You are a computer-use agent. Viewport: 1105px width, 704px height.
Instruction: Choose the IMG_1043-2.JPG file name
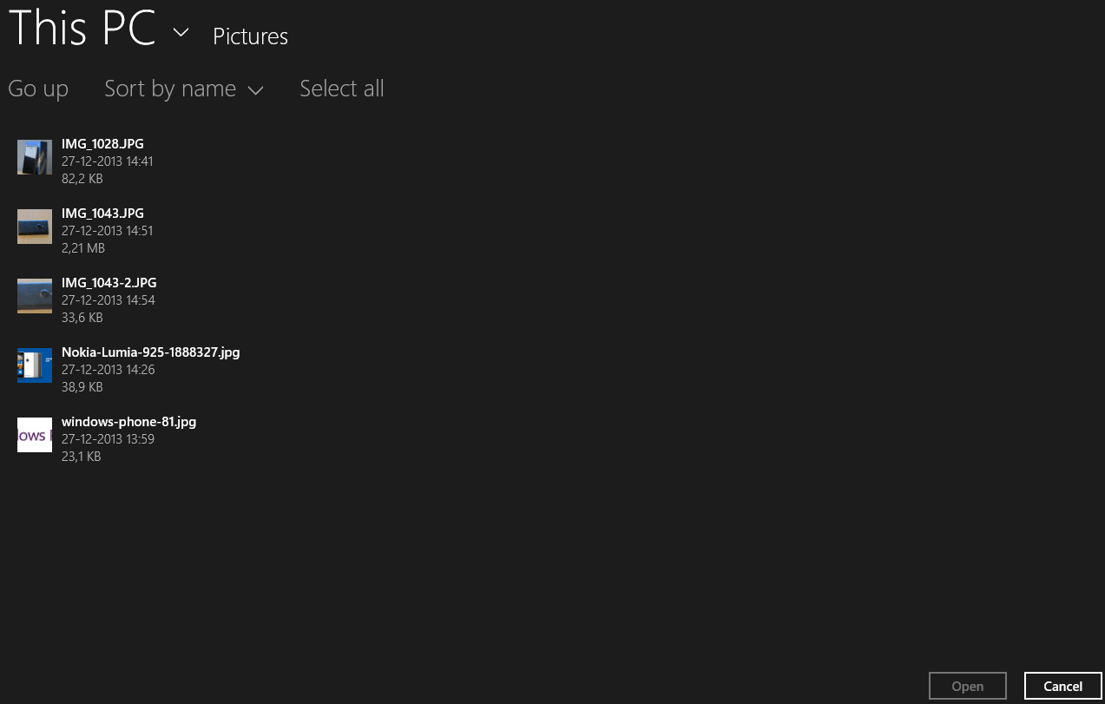tap(109, 283)
